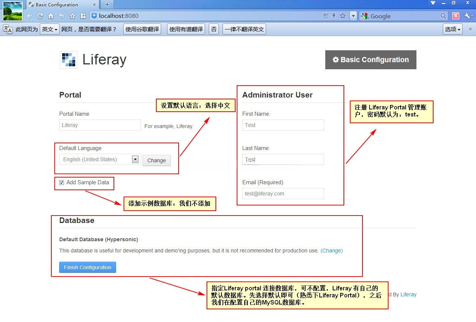Open the skin shirt icon in title bar

click(433, 3)
